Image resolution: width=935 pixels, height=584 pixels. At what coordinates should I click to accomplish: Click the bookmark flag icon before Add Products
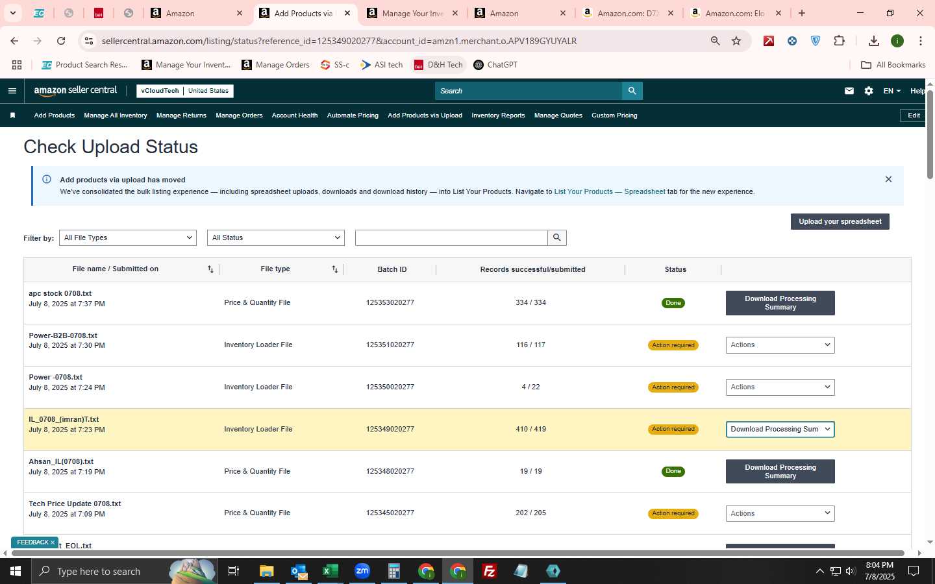point(12,116)
